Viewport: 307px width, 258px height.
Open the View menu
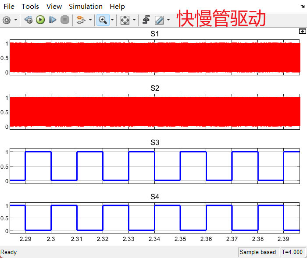pos(54,6)
